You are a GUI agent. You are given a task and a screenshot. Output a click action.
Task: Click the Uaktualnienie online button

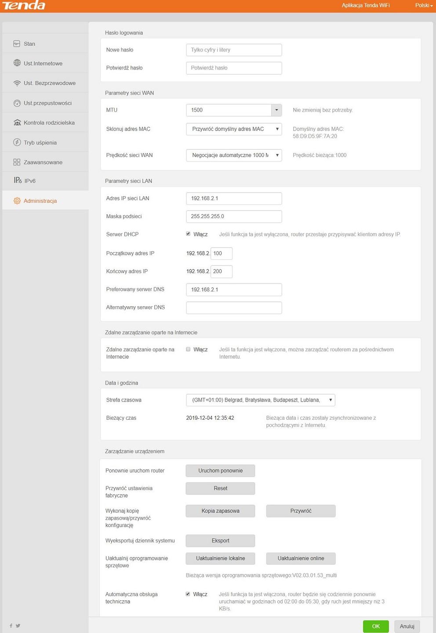pyautogui.click(x=301, y=558)
